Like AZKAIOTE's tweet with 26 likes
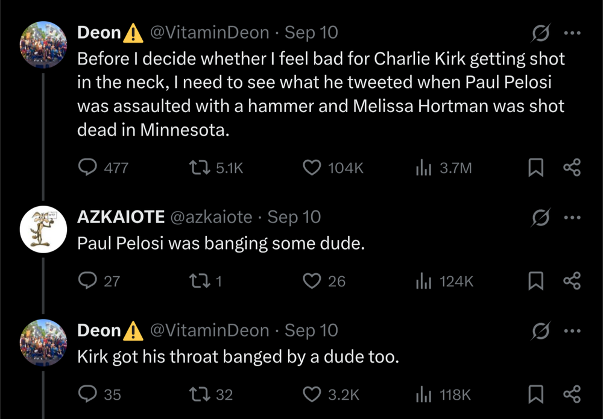This screenshot has height=419, width=603. [x=312, y=280]
